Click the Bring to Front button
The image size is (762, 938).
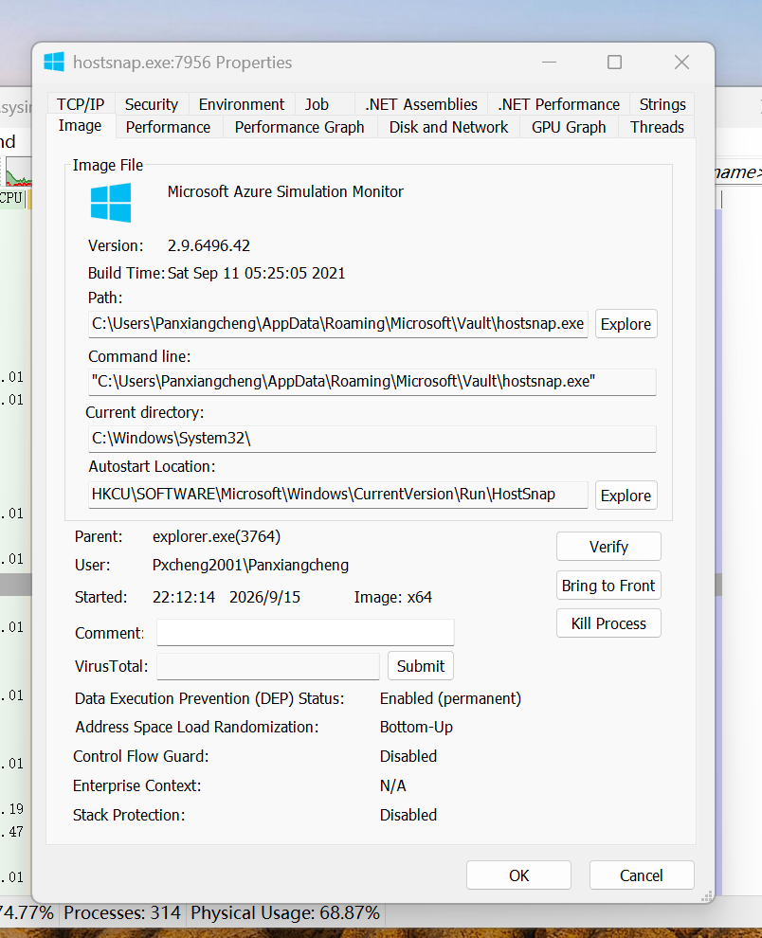click(608, 586)
